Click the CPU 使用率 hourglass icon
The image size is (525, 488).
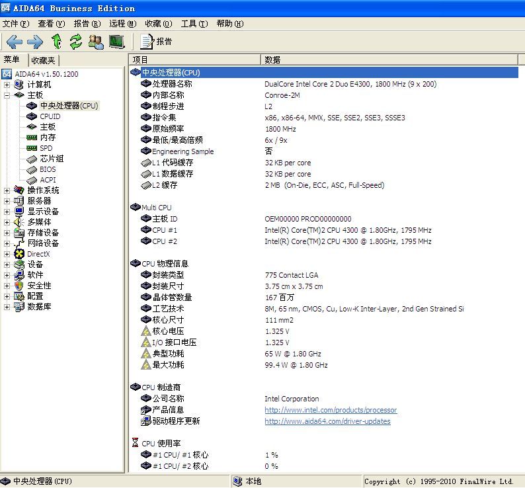135,443
